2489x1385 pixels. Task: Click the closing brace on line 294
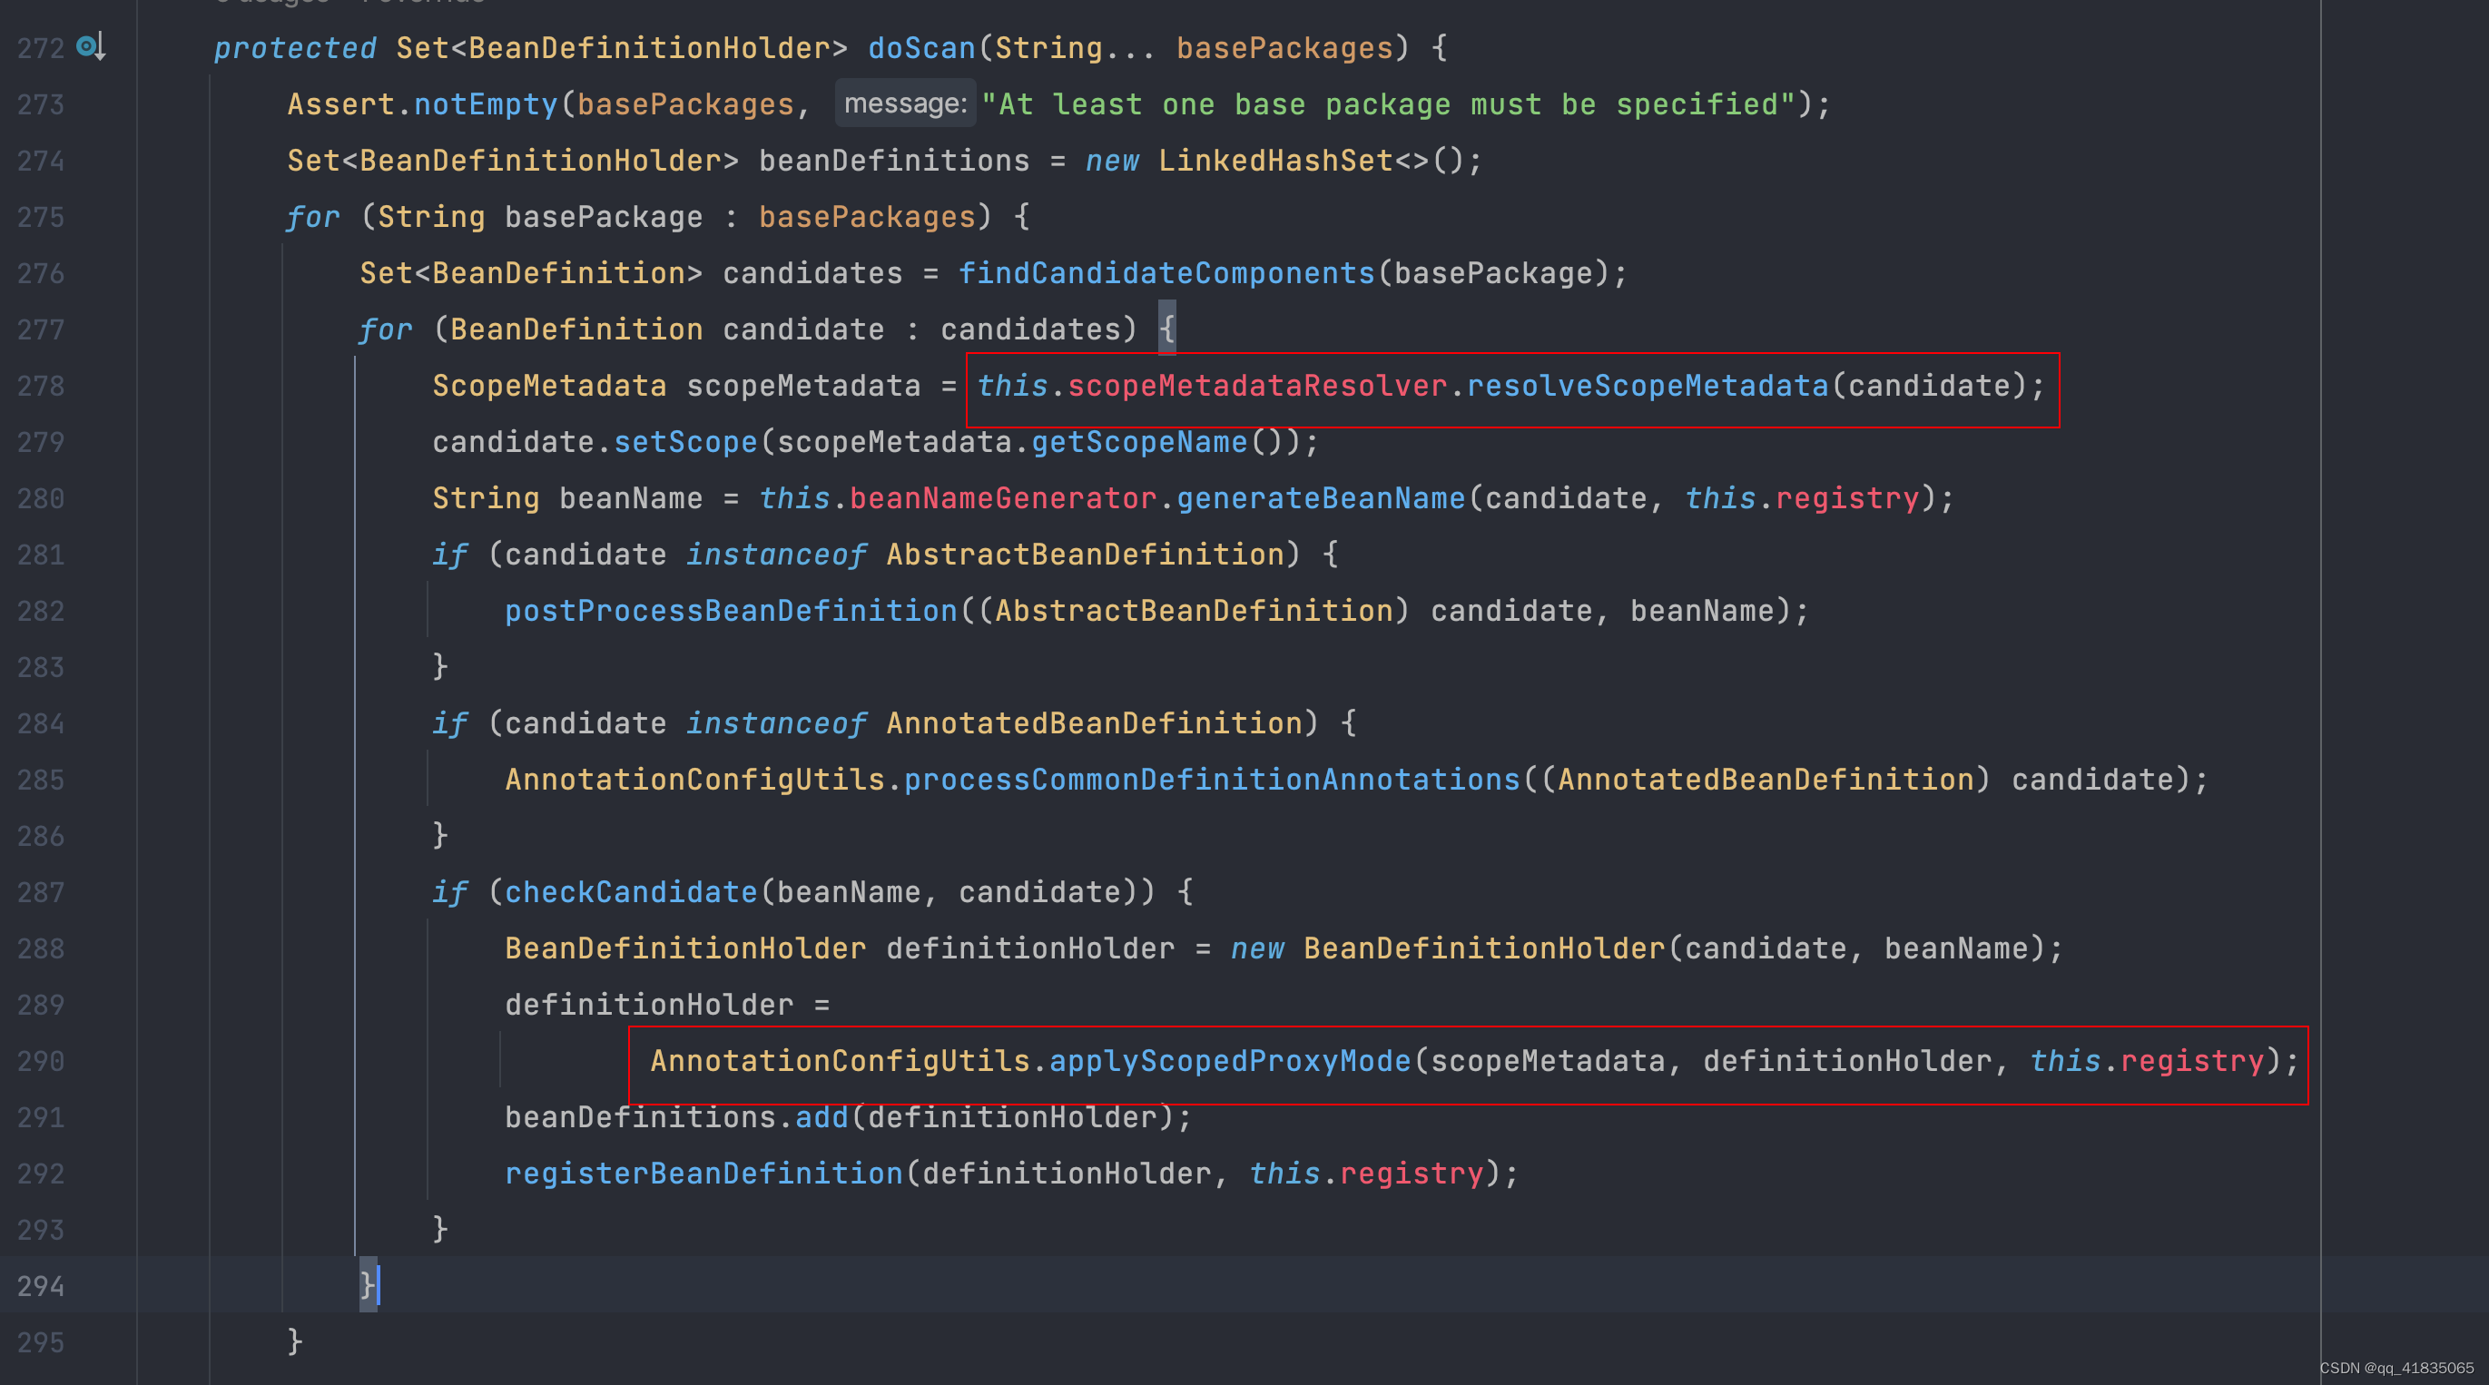click(367, 1285)
